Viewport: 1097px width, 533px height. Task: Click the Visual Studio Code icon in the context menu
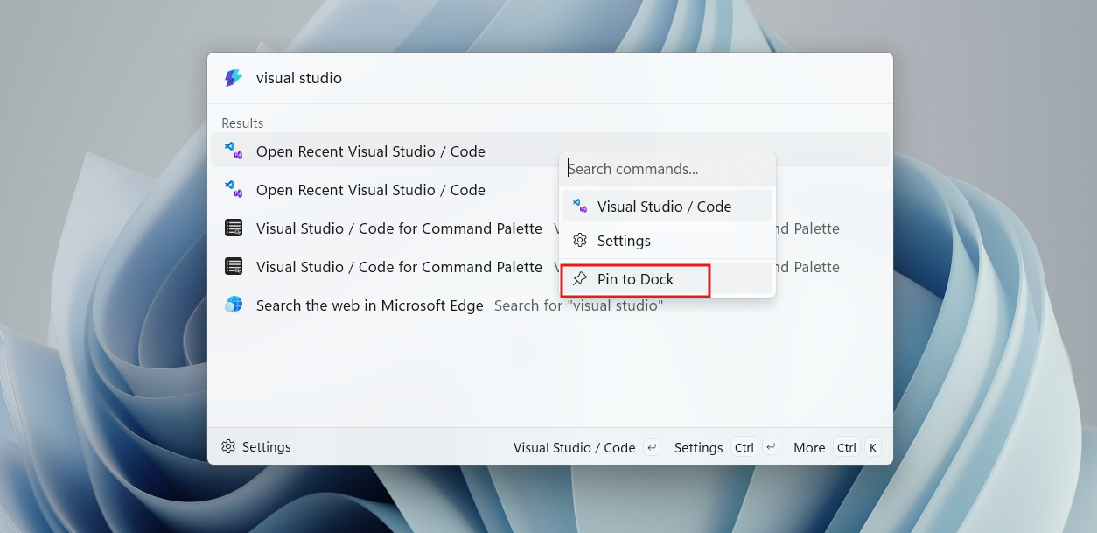click(x=579, y=206)
